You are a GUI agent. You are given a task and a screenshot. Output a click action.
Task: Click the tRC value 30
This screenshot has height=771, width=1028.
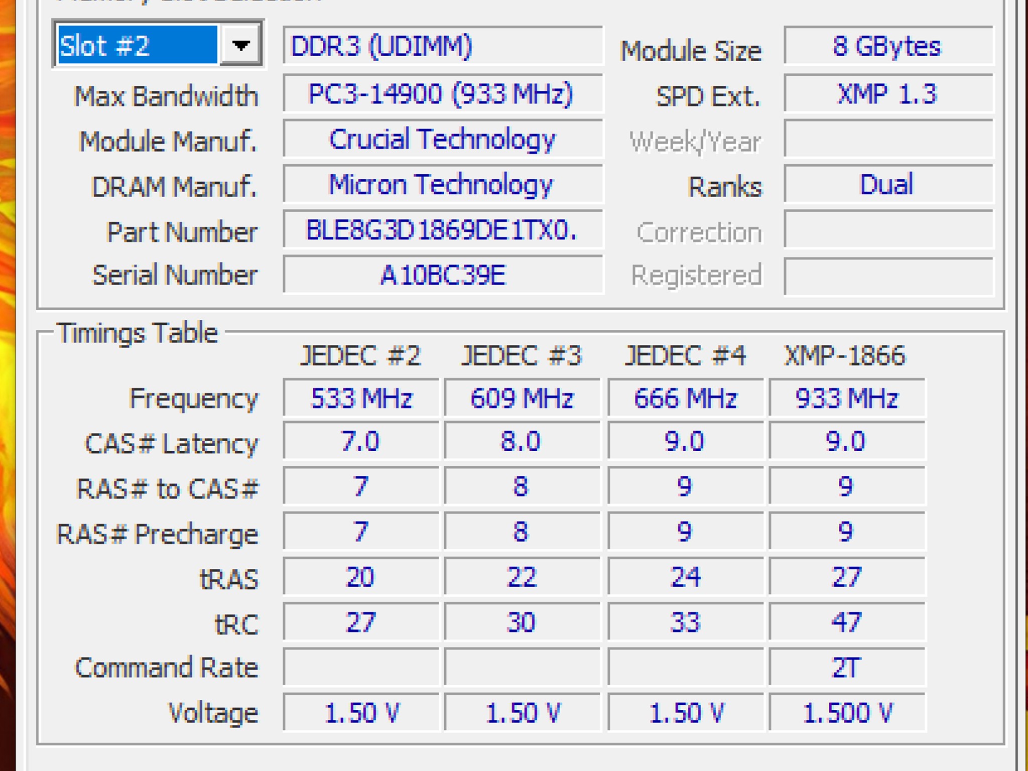[522, 622]
